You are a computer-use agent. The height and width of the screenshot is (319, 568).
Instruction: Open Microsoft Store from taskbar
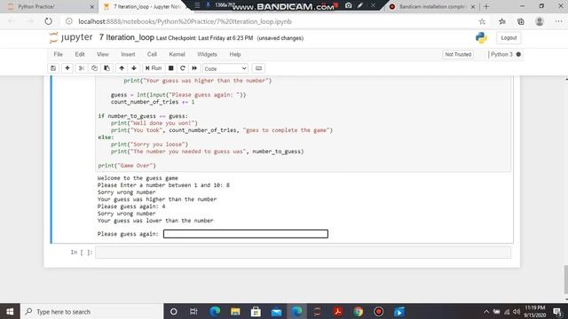(256, 311)
